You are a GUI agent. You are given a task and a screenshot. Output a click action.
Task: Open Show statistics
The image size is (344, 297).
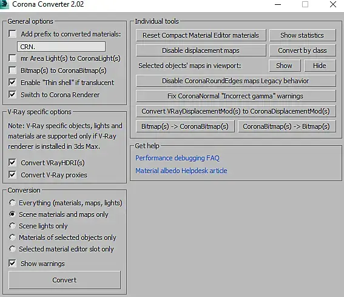tap(303, 35)
